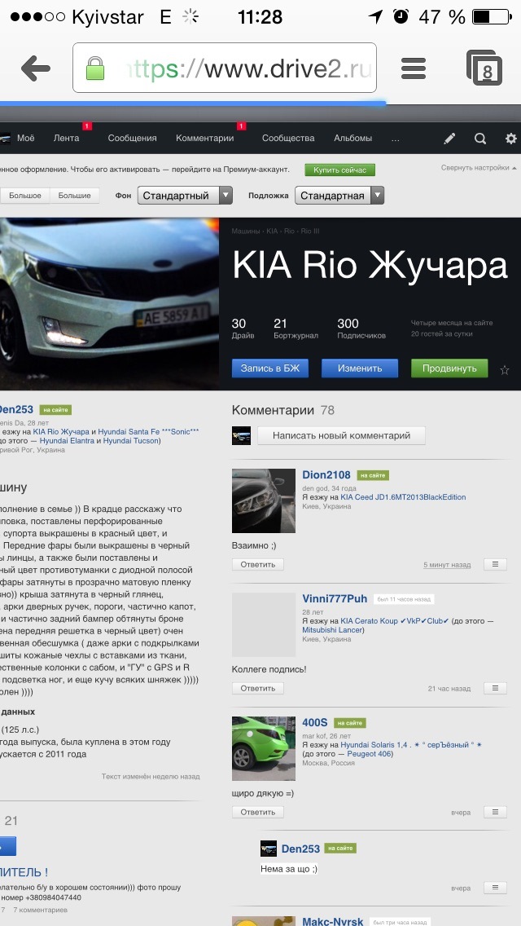The height and width of the screenshot is (926, 521).
Task: Click Написать новый комментарий
Action: (341, 436)
